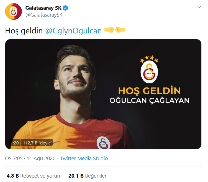Click the four-star Galatasaray crest in video

coord(149,69)
